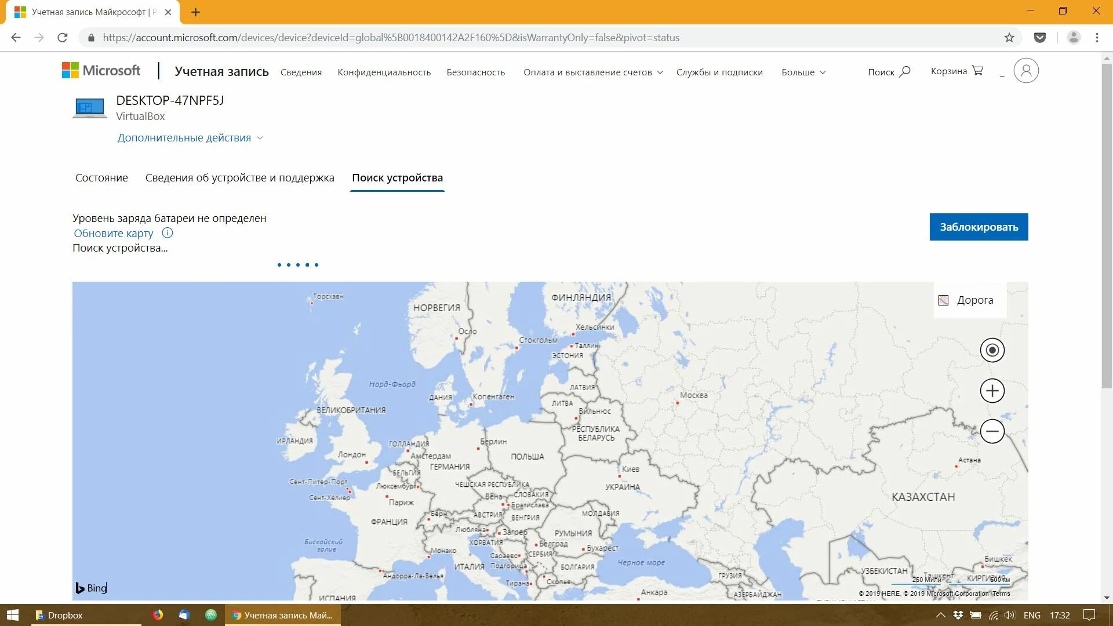Click the Terms link on map
The image size is (1113, 626).
tap(1001, 594)
